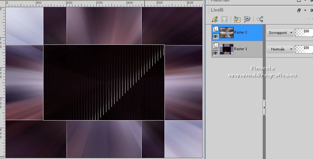Click the image adjustment layer icon
The width and height of the screenshot is (313, 159).
[247, 19]
